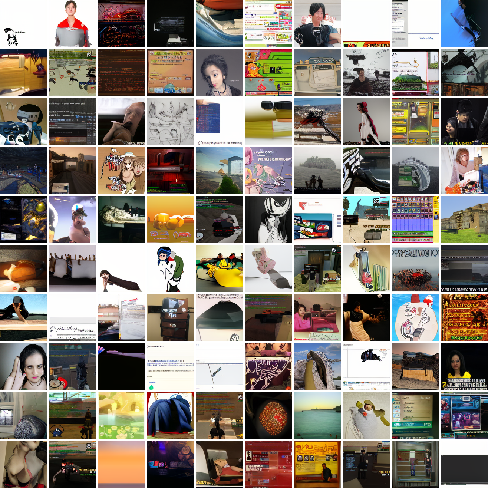
Task: Select the cartoon character with green jacket
Action: [x=171, y=268]
